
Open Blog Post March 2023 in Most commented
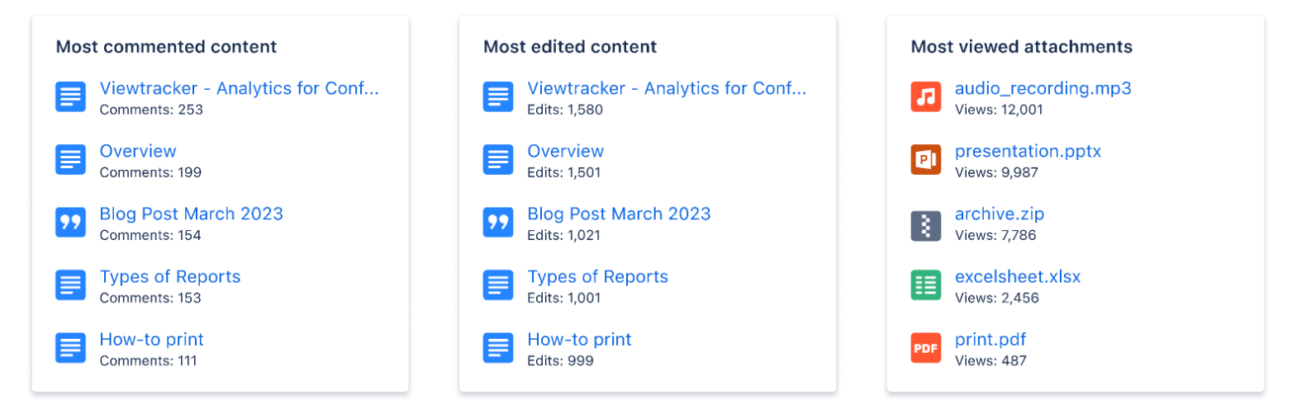191,214
